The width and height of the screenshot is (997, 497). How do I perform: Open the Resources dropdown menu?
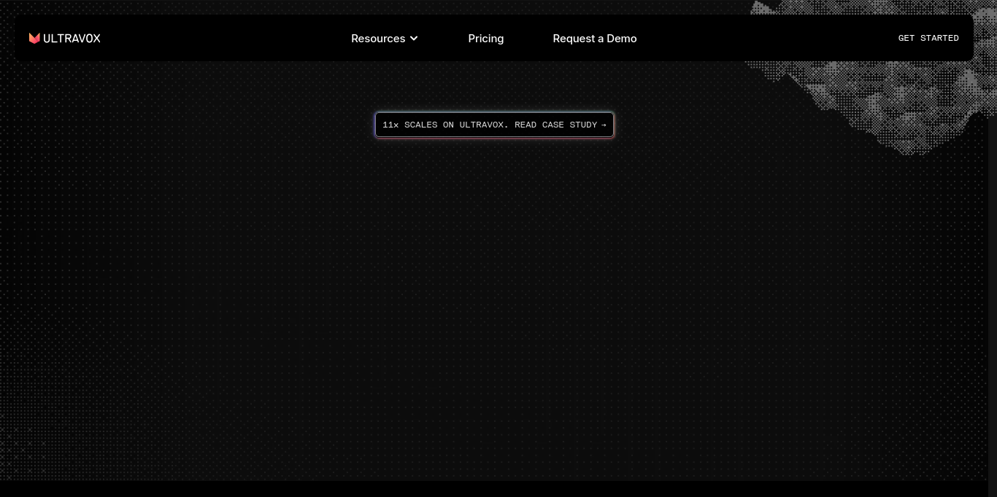coord(384,39)
